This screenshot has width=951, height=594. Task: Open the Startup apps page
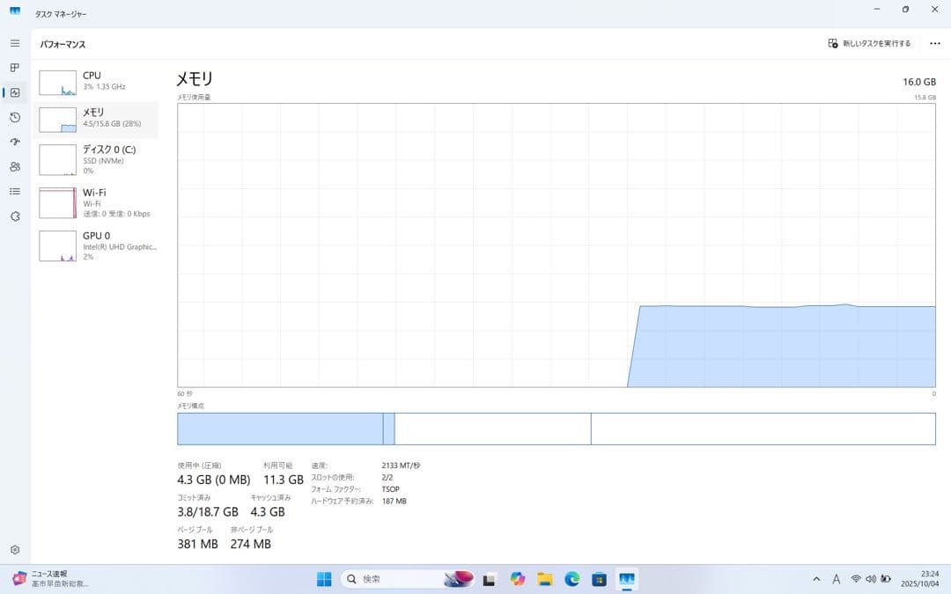pos(14,142)
